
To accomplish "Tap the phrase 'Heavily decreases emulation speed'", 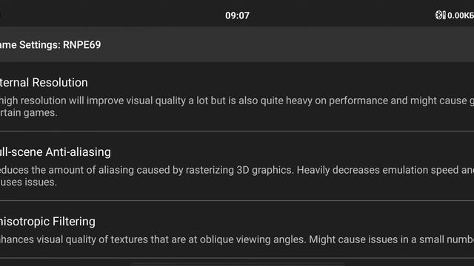I will click(x=378, y=170).
